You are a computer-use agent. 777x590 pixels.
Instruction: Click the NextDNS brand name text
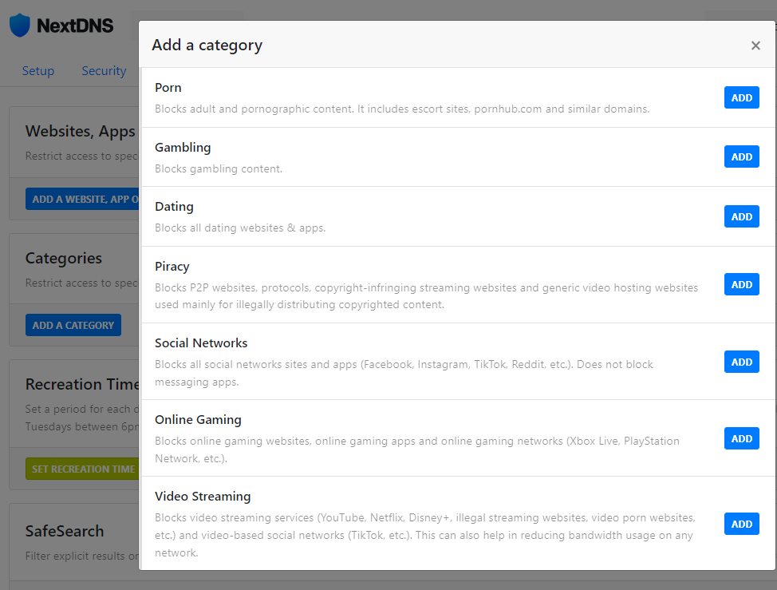coord(75,26)
